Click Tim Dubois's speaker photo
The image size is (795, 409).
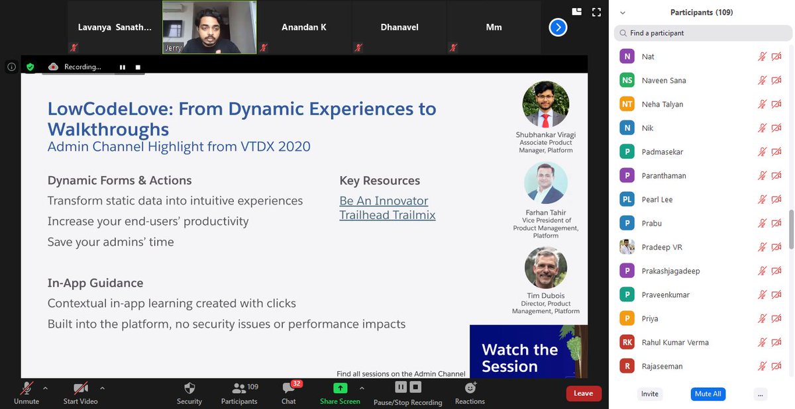[x=546, y=267]
